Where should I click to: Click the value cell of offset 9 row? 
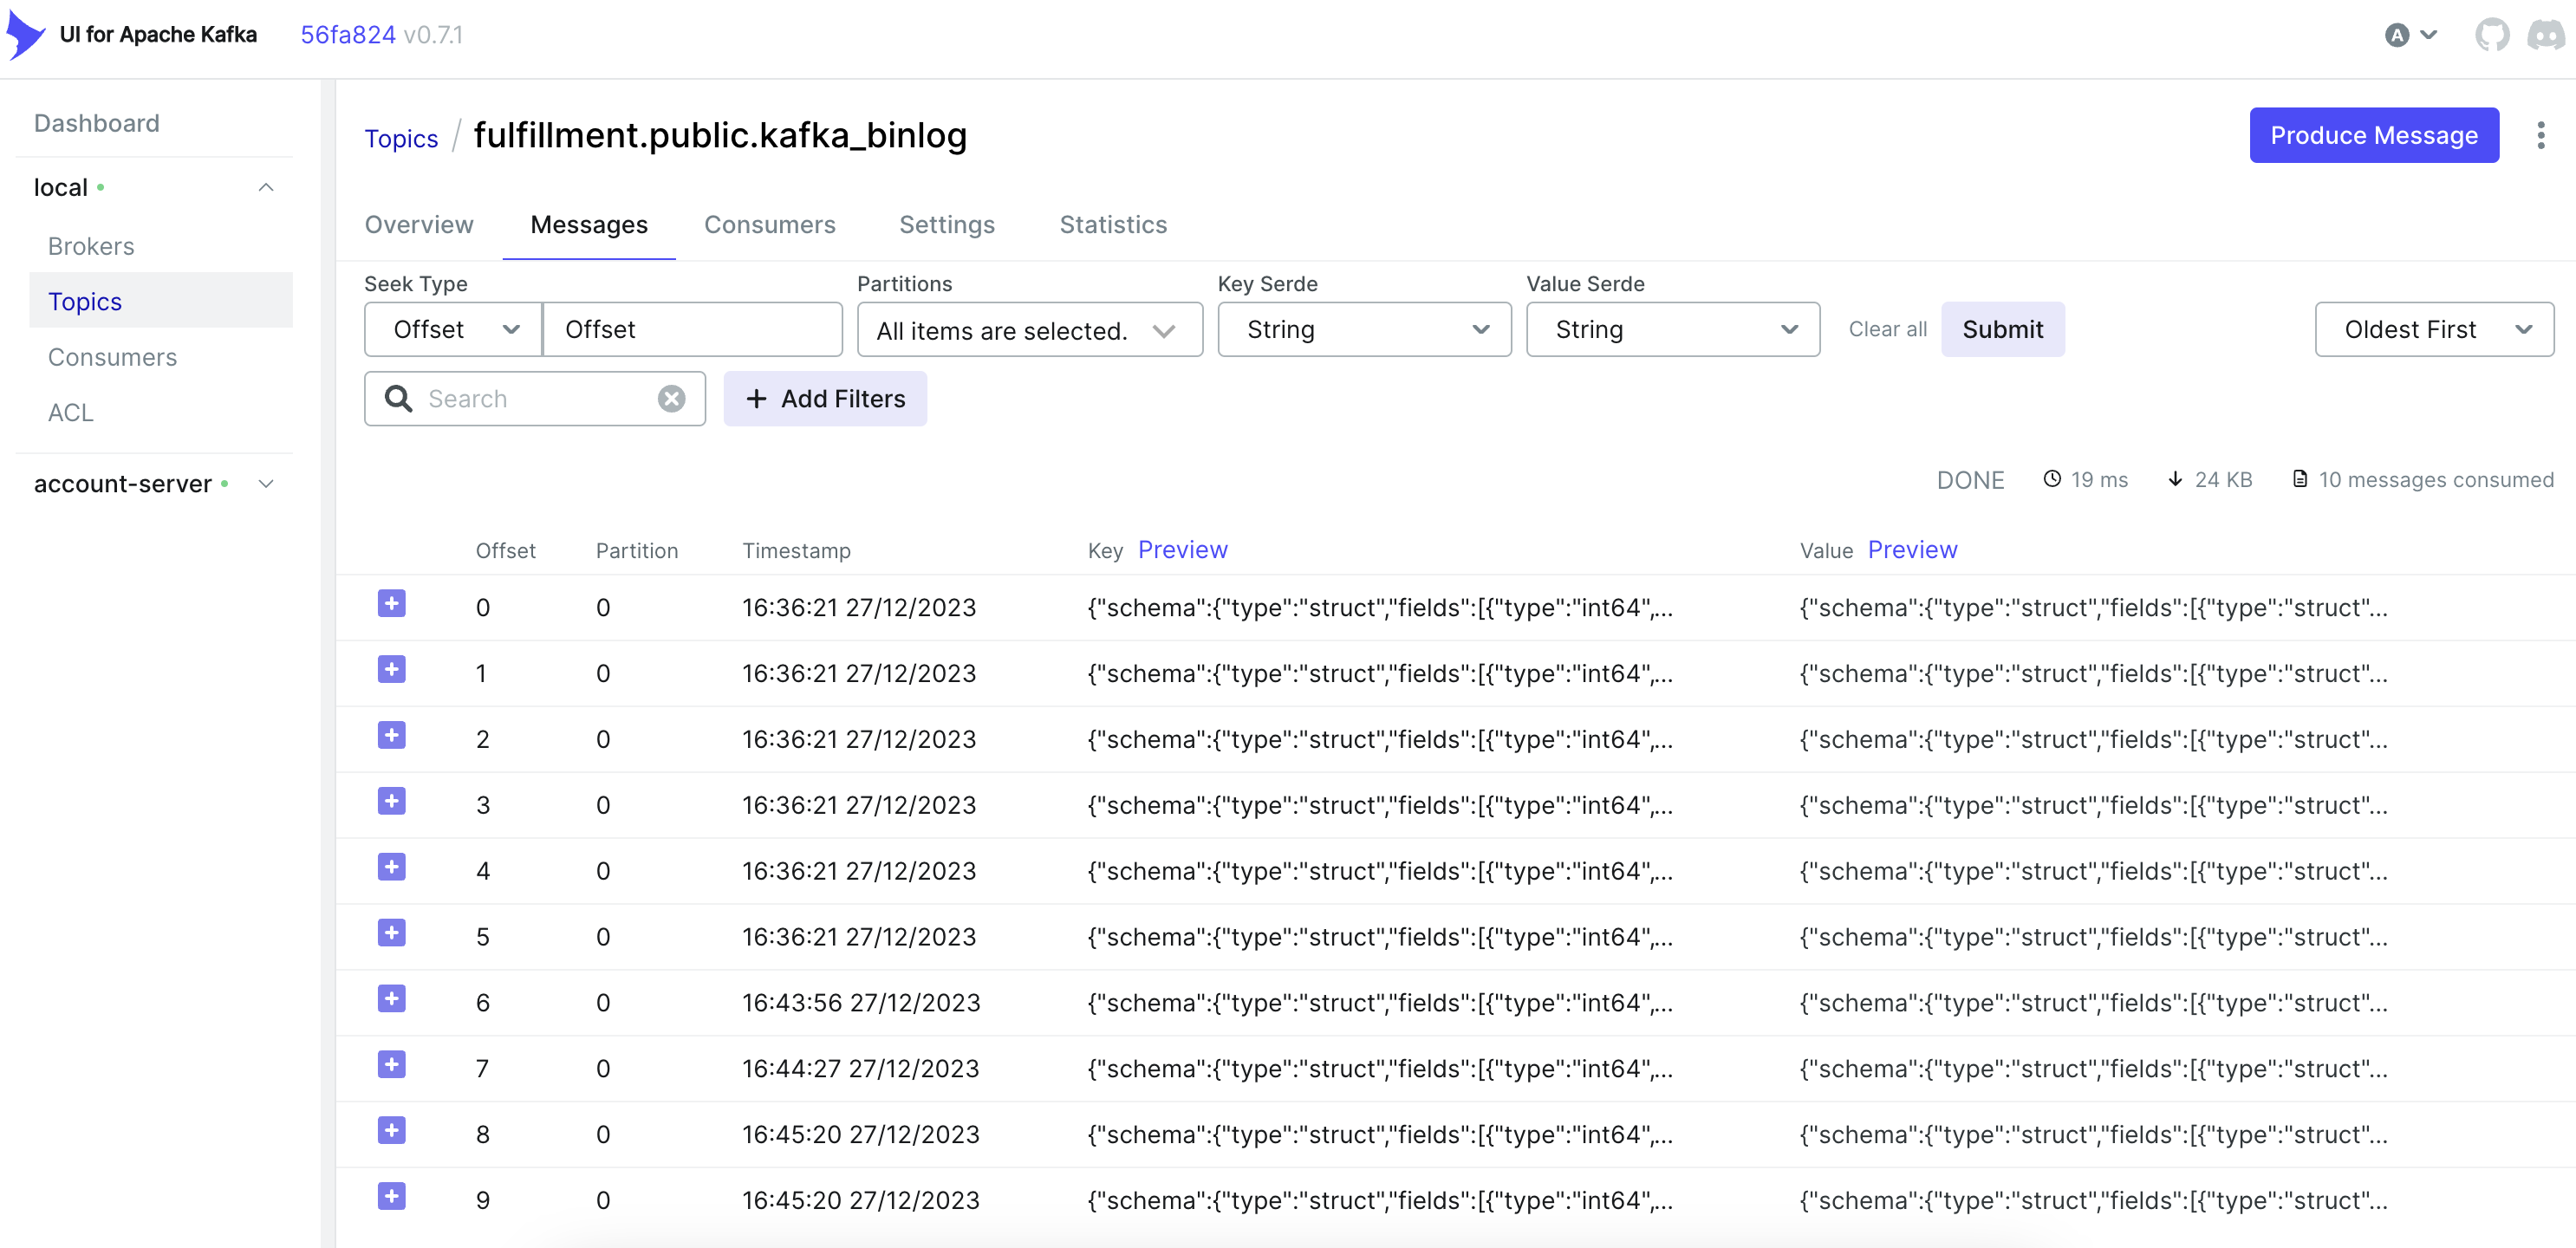(x=2092, y=1201)
